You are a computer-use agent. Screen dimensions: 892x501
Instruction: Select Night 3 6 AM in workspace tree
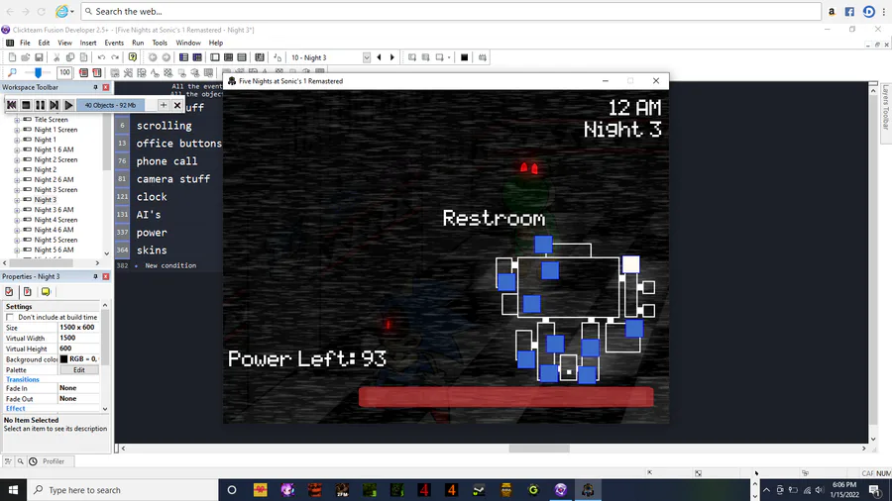pos(54,210)
